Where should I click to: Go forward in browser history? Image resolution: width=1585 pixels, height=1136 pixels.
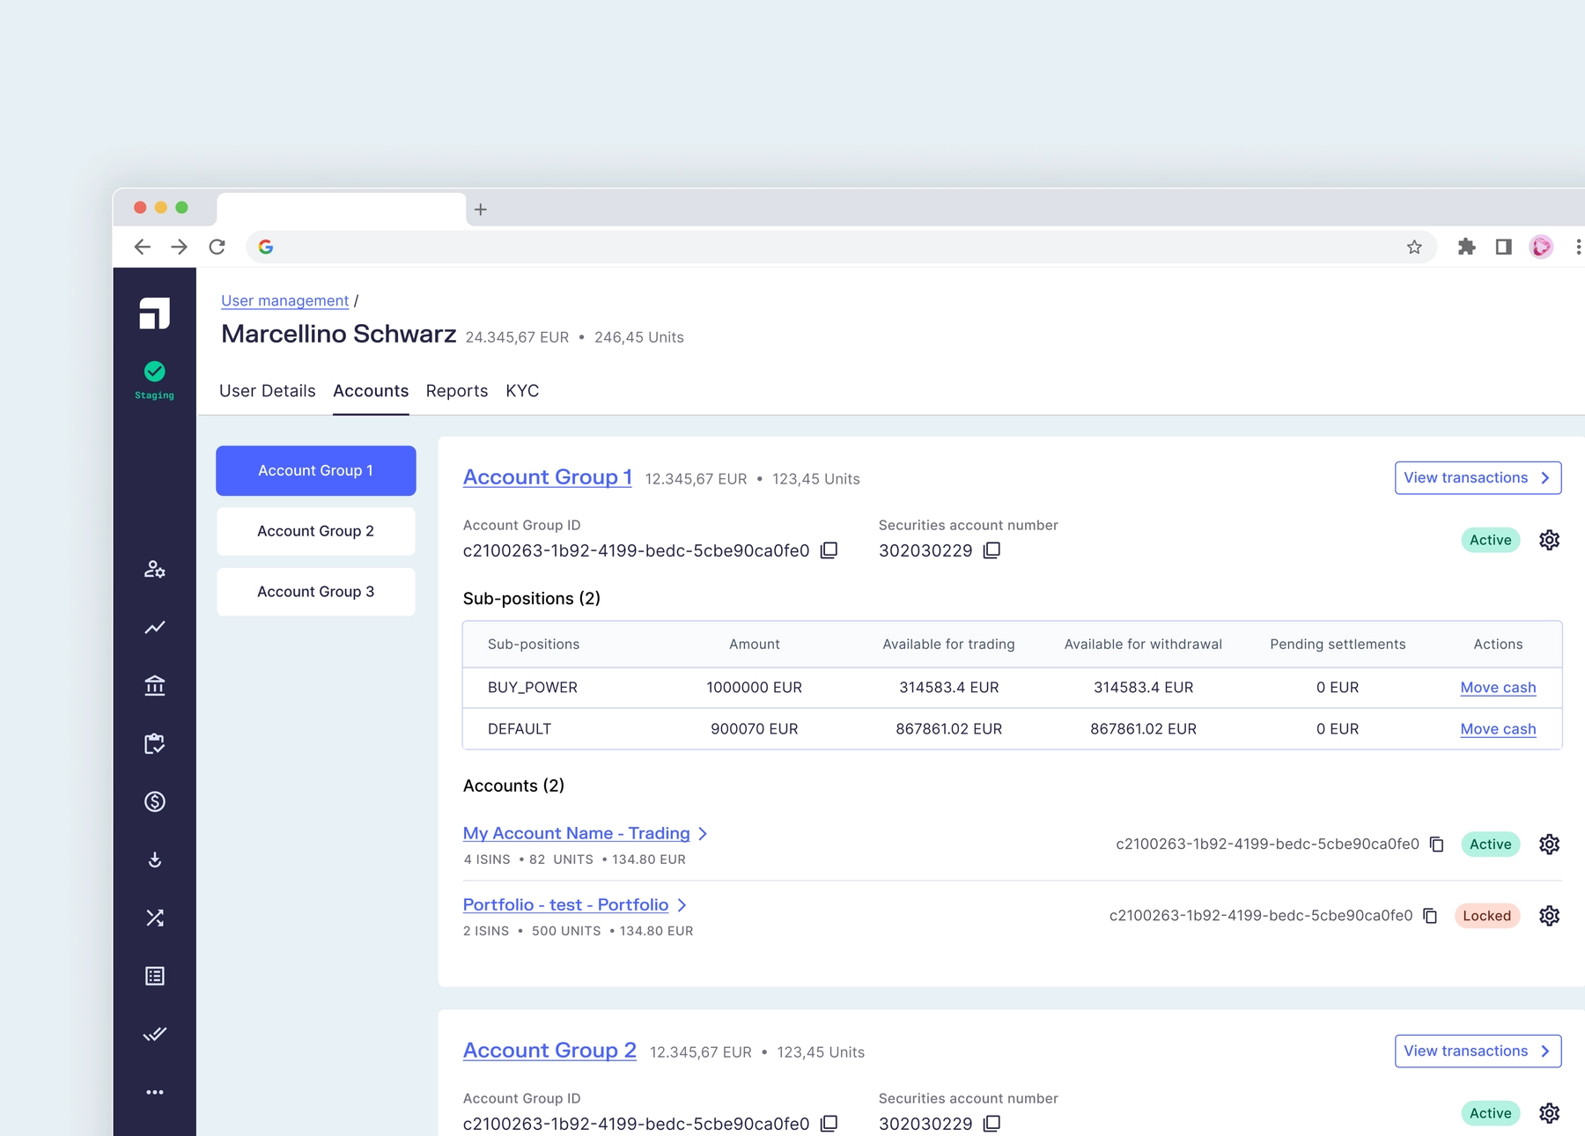[x=179, y=247]
